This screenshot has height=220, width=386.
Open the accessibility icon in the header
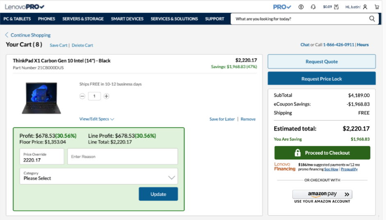click(x=301, y=7)
